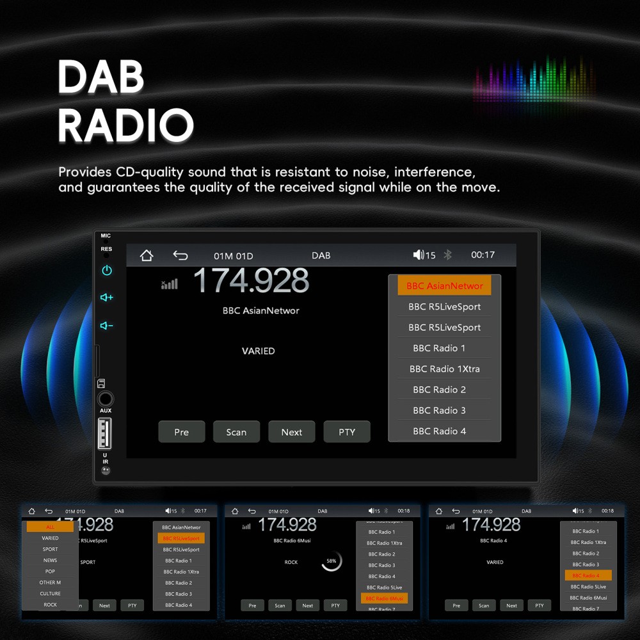
Task: Click the 58% circular scan progress indicator
Action: (x=332, y=561)
